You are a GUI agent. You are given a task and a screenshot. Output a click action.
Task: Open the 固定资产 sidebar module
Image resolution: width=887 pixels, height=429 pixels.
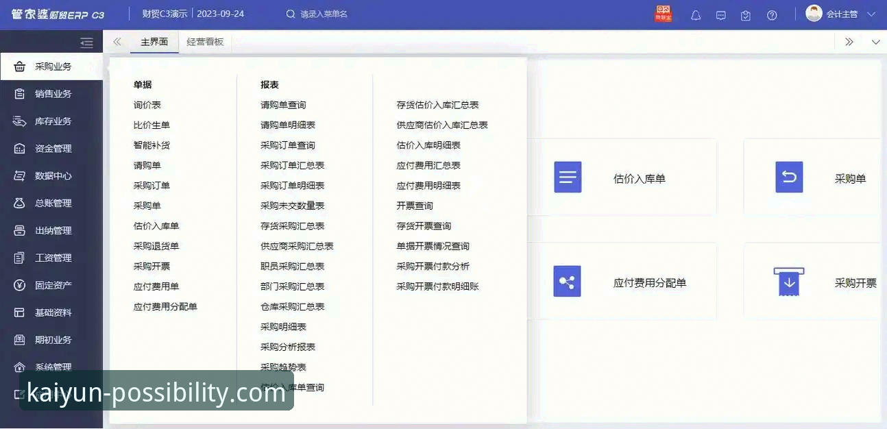pyautogui.click(x=51, y=286)
